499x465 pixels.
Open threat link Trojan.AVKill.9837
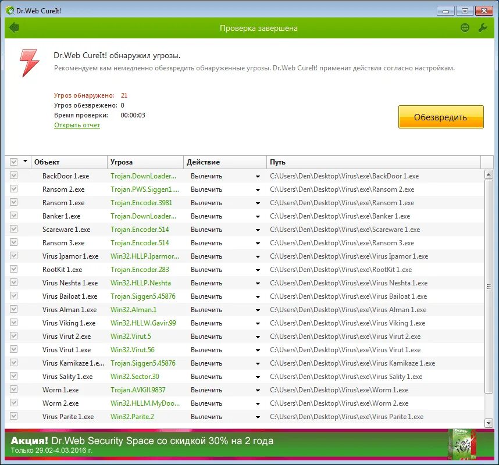coord(138,389)
